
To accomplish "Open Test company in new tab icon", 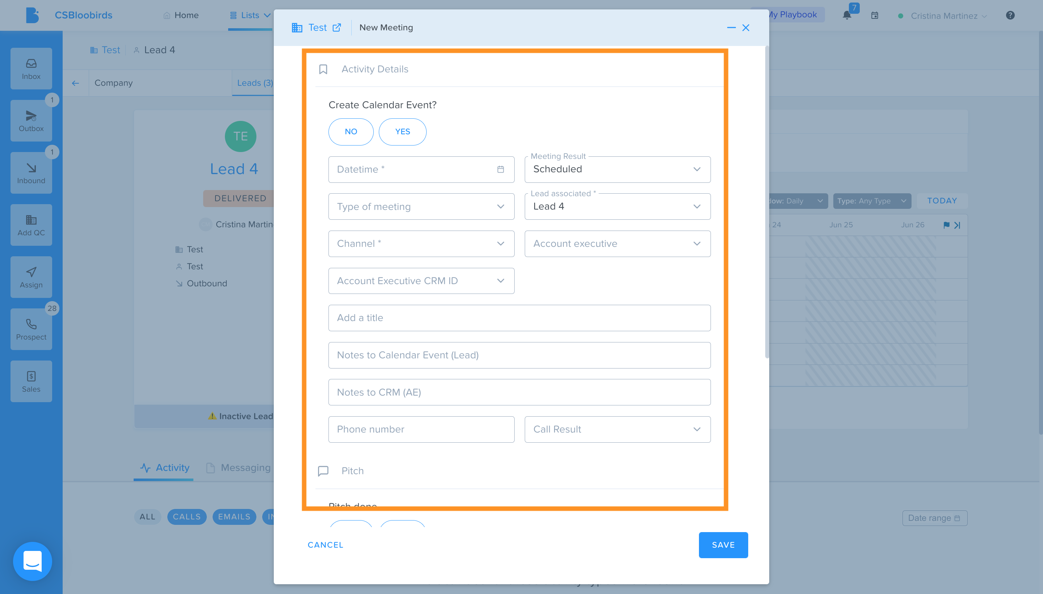I will click(337, 28).
